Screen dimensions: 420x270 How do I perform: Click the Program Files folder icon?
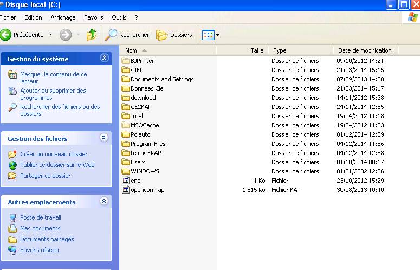tap(126, 144)
